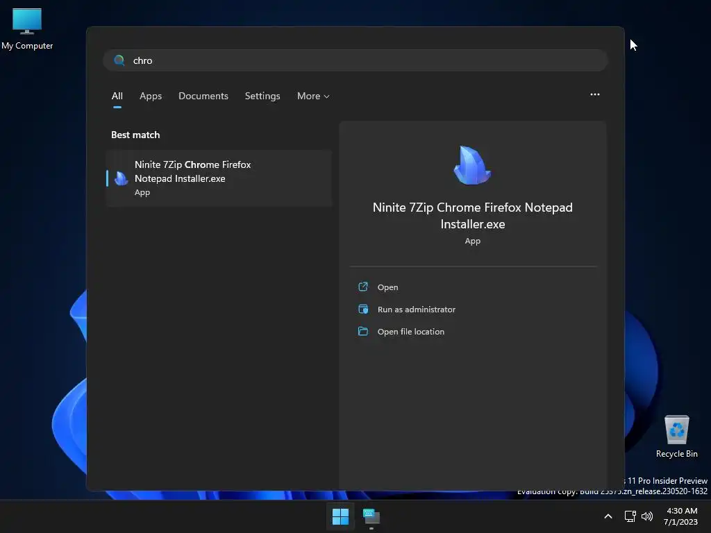
Task: Click the network tray icon
Action: pyautogui.click(x=630, y=516)
